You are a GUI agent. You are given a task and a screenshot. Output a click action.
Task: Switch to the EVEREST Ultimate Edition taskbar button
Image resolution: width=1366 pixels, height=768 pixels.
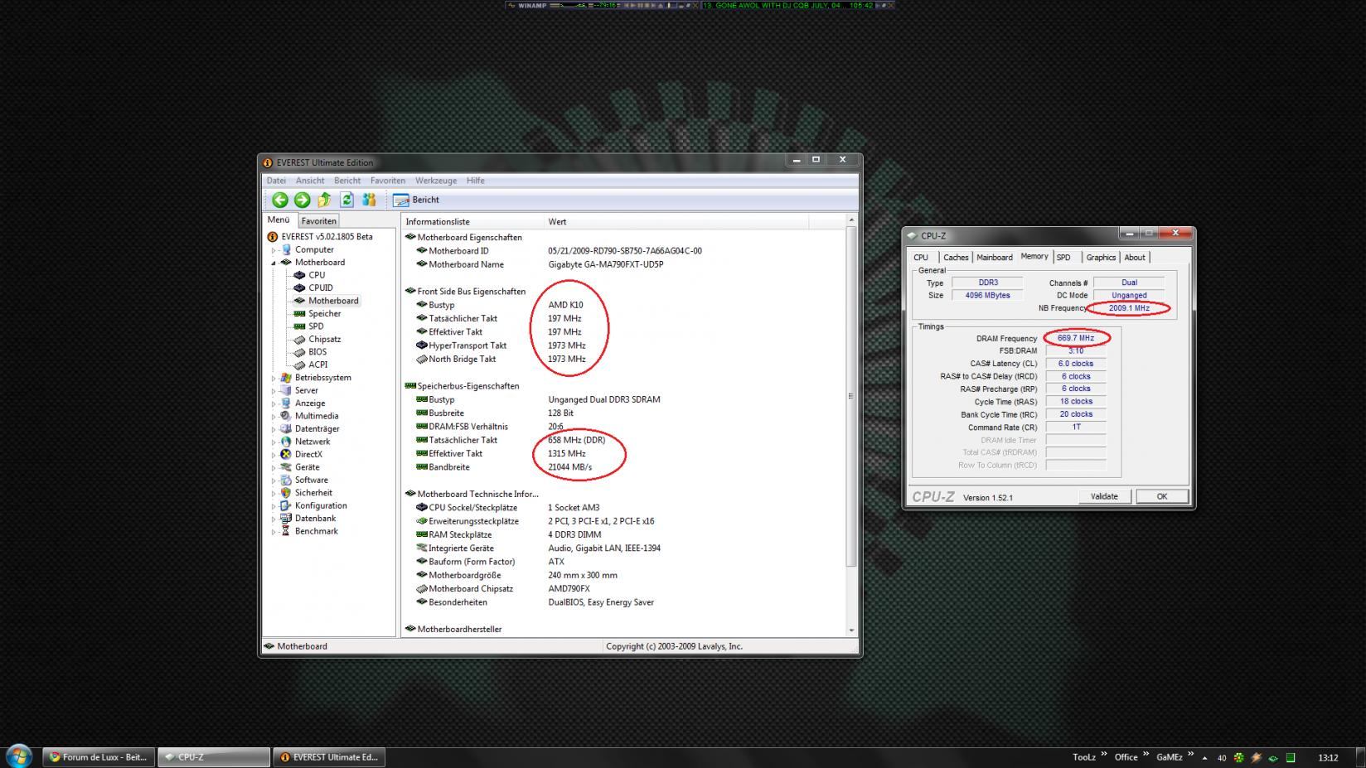[329, 756]
